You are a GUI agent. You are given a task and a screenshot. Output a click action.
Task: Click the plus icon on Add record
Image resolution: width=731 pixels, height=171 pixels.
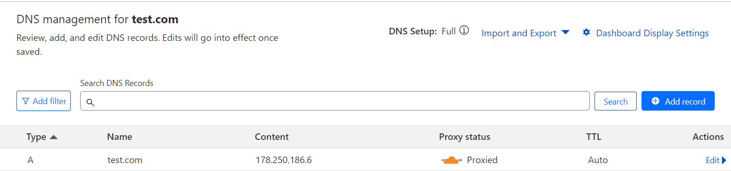click(655, 101)
